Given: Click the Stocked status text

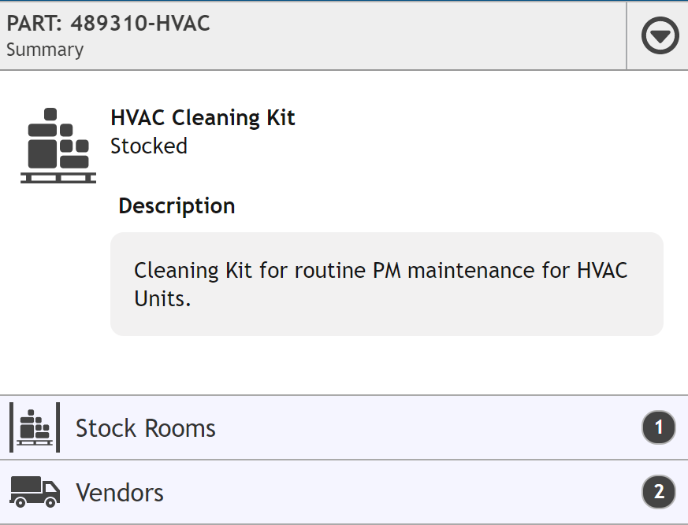Looking at the screenshot, I should point(149,146).
